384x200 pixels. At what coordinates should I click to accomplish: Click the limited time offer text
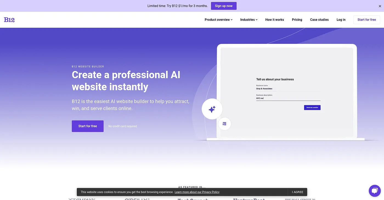tap(177, 6)
